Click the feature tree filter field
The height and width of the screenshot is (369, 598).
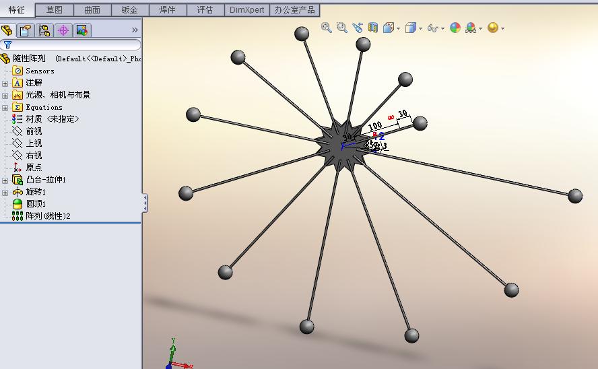pos(71,44)
